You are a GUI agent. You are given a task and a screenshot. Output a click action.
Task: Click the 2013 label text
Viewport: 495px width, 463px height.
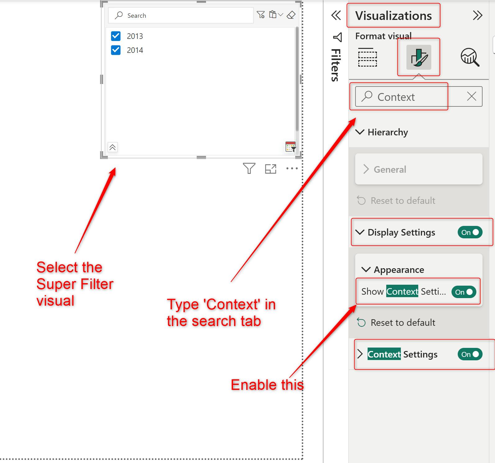[x=135, y=36]
